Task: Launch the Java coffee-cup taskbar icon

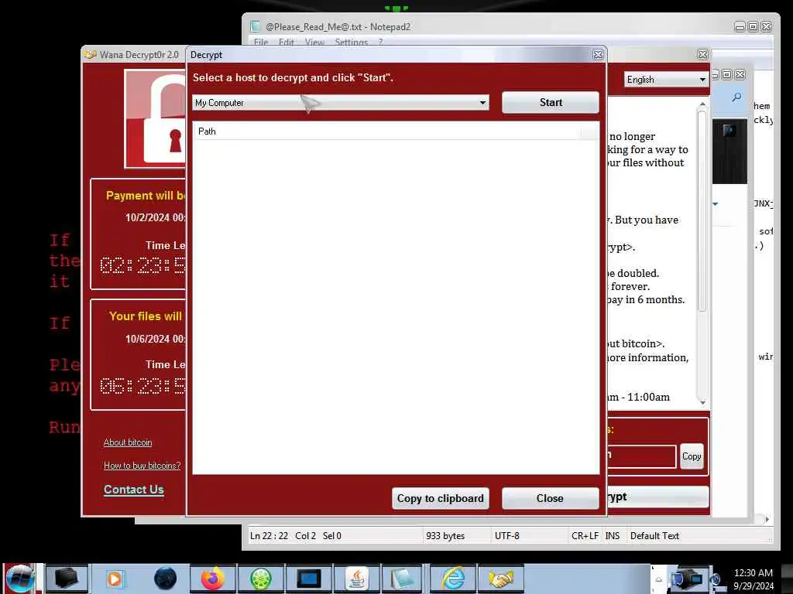Action: pyautogui.click(x=356, y=579)
